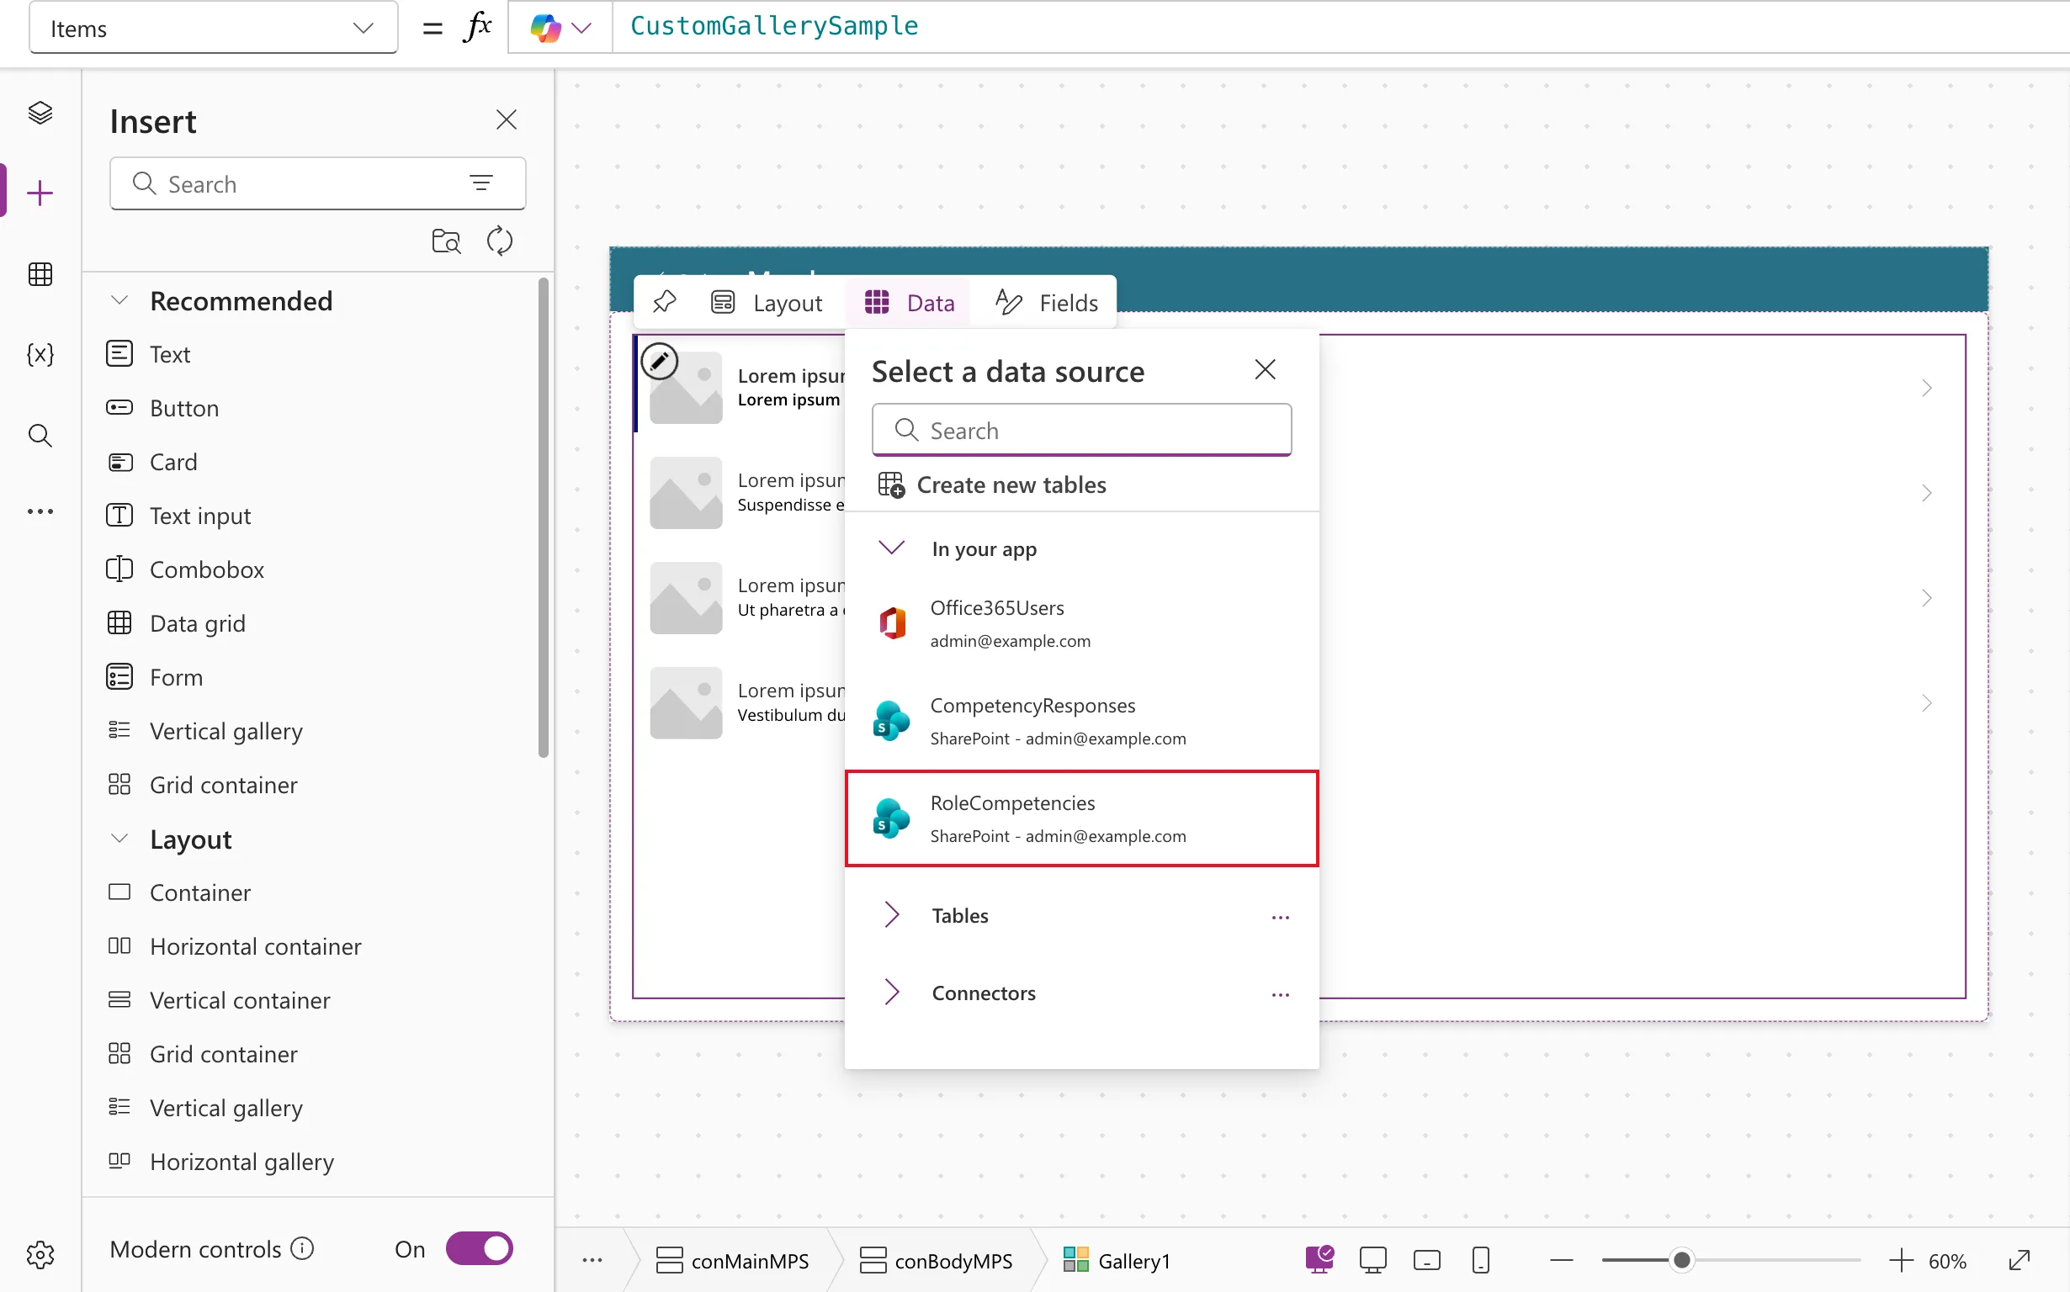
Task: Expand the Connectors group
Action: point(891,991)
